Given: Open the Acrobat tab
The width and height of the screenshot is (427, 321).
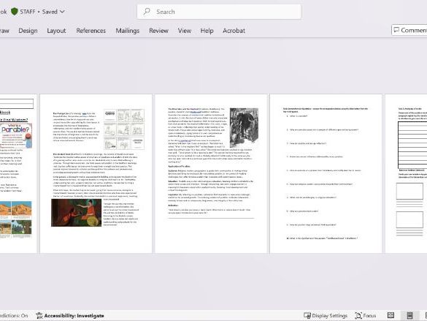Looking at the screenshot, I should pos(234,31).
